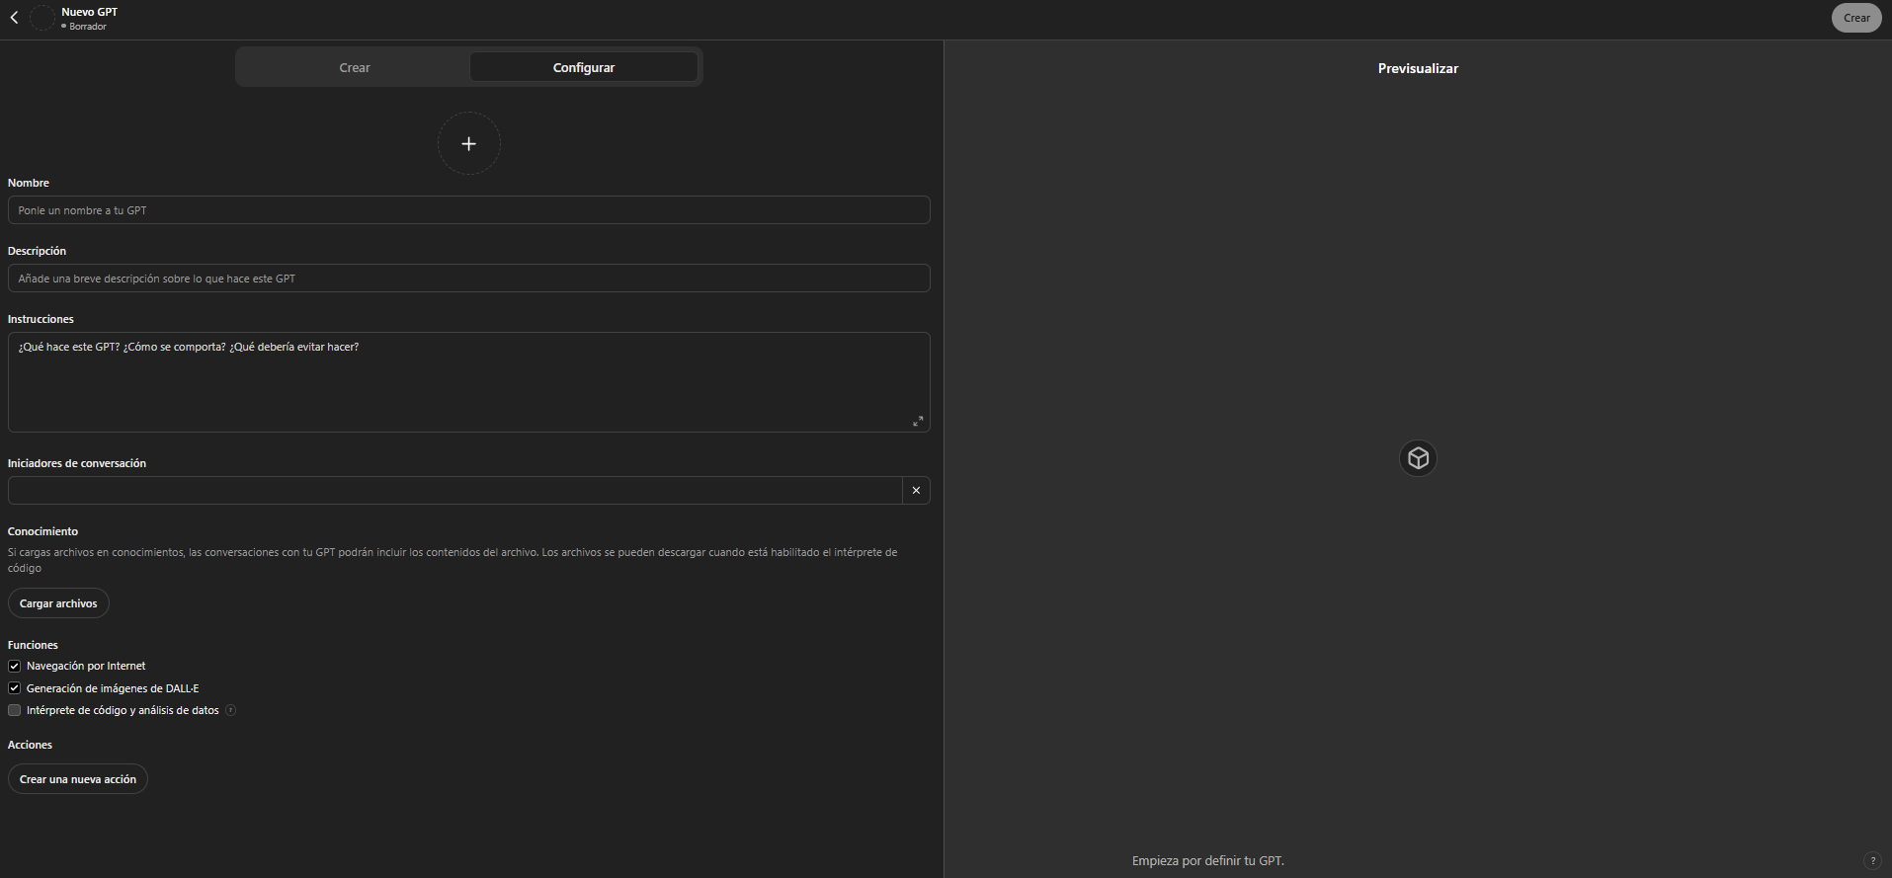
Task: Click the cube icon in the preview
Action: pos(1418,458)
